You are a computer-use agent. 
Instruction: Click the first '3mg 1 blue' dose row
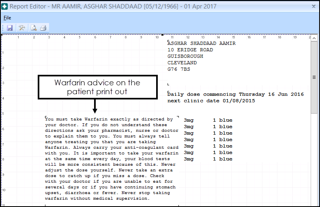click(x=208, y=120)
